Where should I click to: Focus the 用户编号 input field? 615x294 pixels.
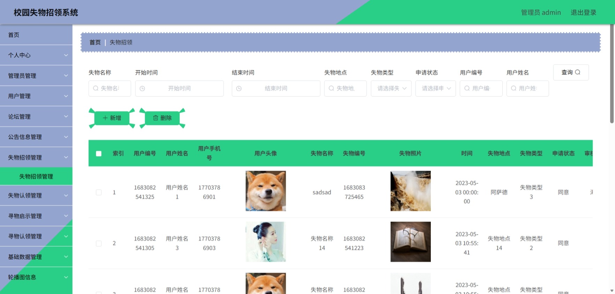(481, 88)
